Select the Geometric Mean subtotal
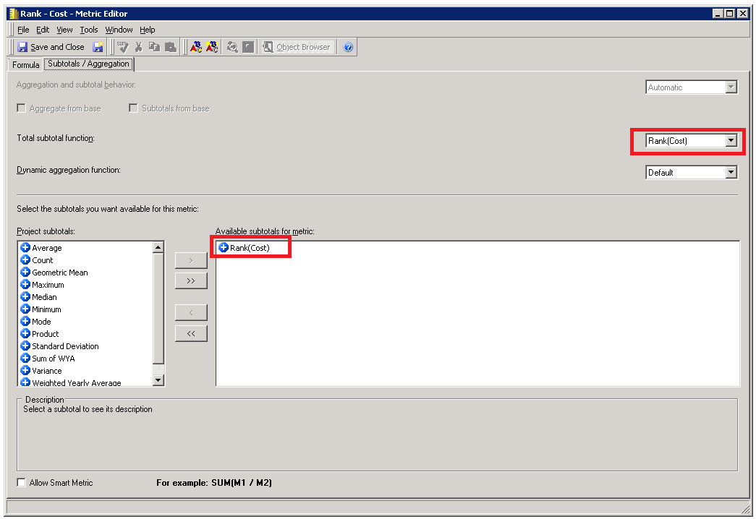 tap(59, 273)
